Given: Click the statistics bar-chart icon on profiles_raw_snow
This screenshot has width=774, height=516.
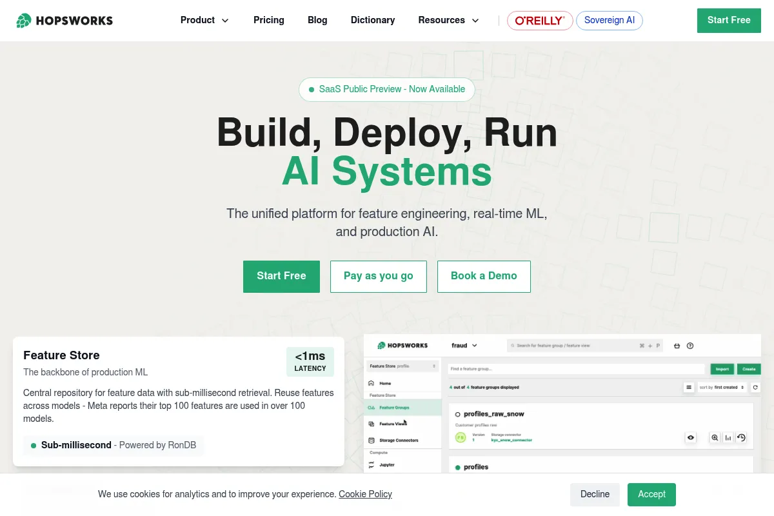Looking at the screenshot, I should [x=728, y=437].
